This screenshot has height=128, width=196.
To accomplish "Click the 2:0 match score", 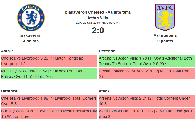I will (98, 30).
